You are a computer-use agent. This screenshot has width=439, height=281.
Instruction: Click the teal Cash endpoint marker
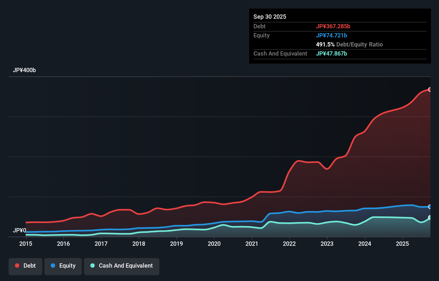(430, 218)
